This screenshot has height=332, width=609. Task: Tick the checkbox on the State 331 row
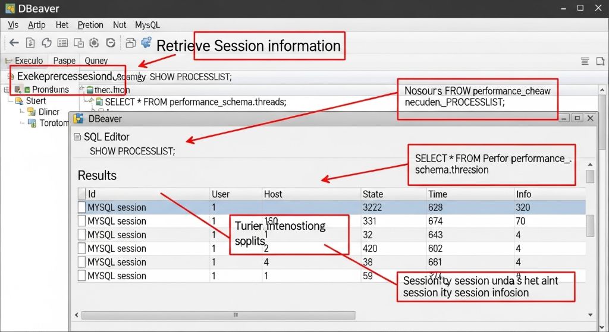pos(82,221)
